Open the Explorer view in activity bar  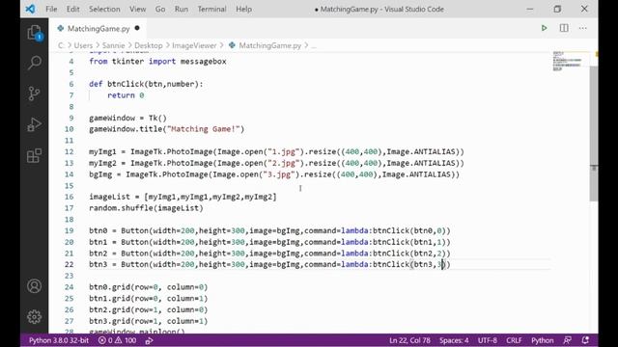35,33
